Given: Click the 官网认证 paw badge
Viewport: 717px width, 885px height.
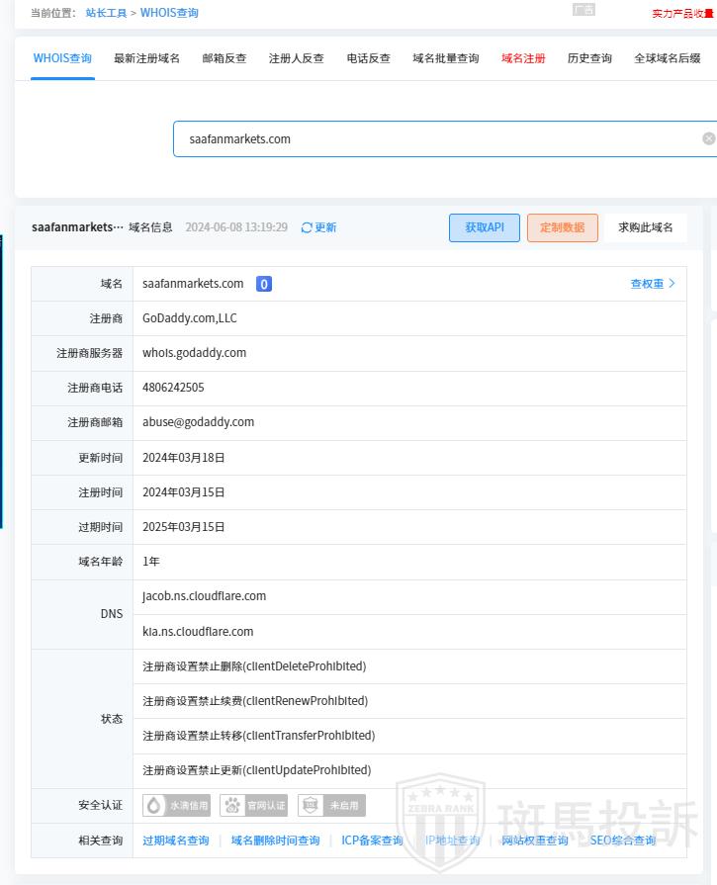Looking at the screenshot, I should pos(254,806).
